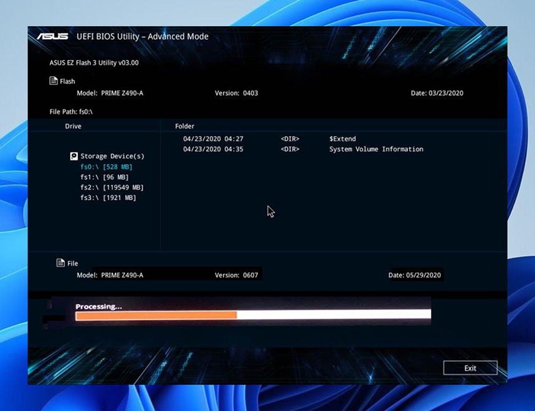Click Flash Version: 0403 text
Viewport: 535px width, 411px height.
pos(237,93)
